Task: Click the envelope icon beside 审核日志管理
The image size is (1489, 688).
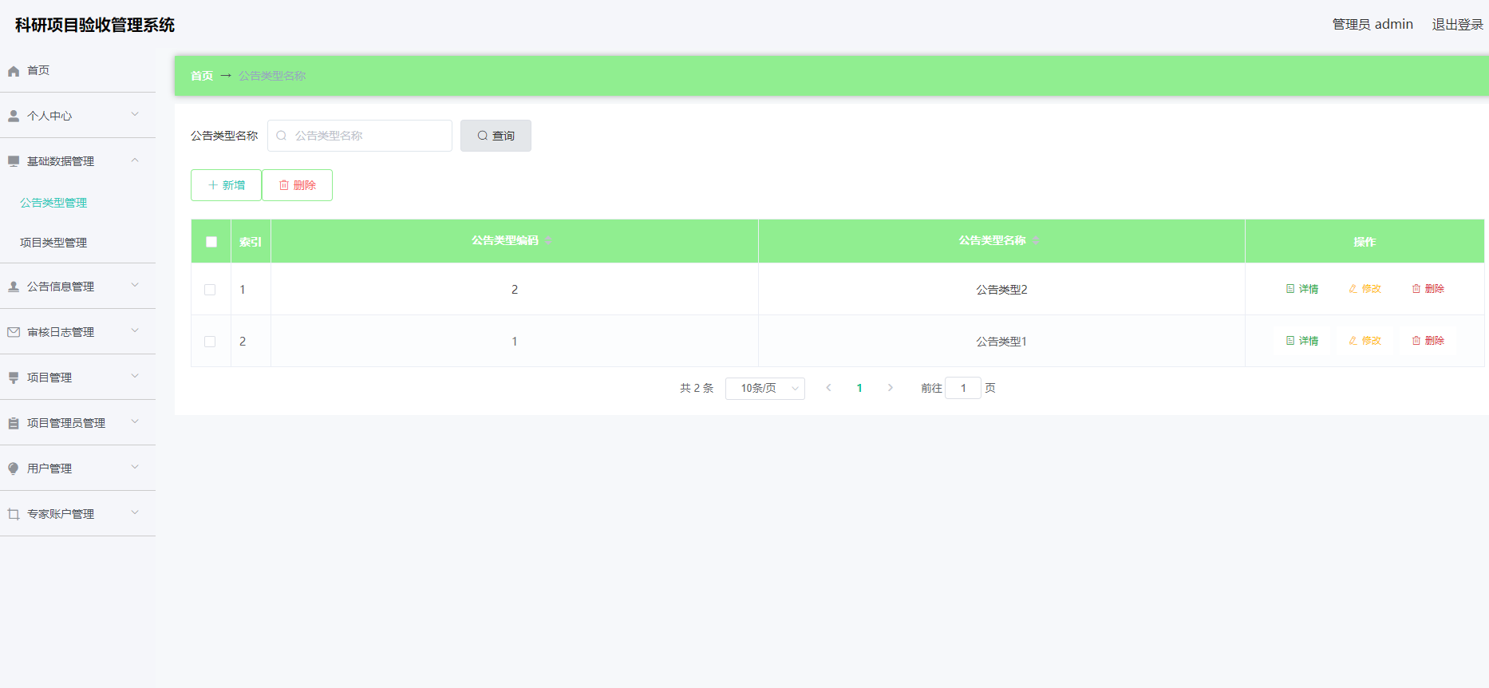Action: pyautogui.click(x=14, y=332)
